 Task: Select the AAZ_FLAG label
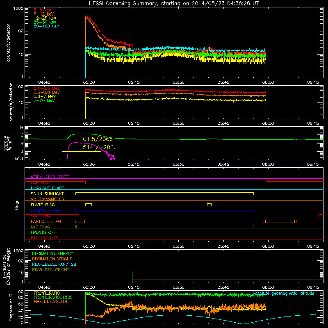pyautogui.click(x=40, y=227)
